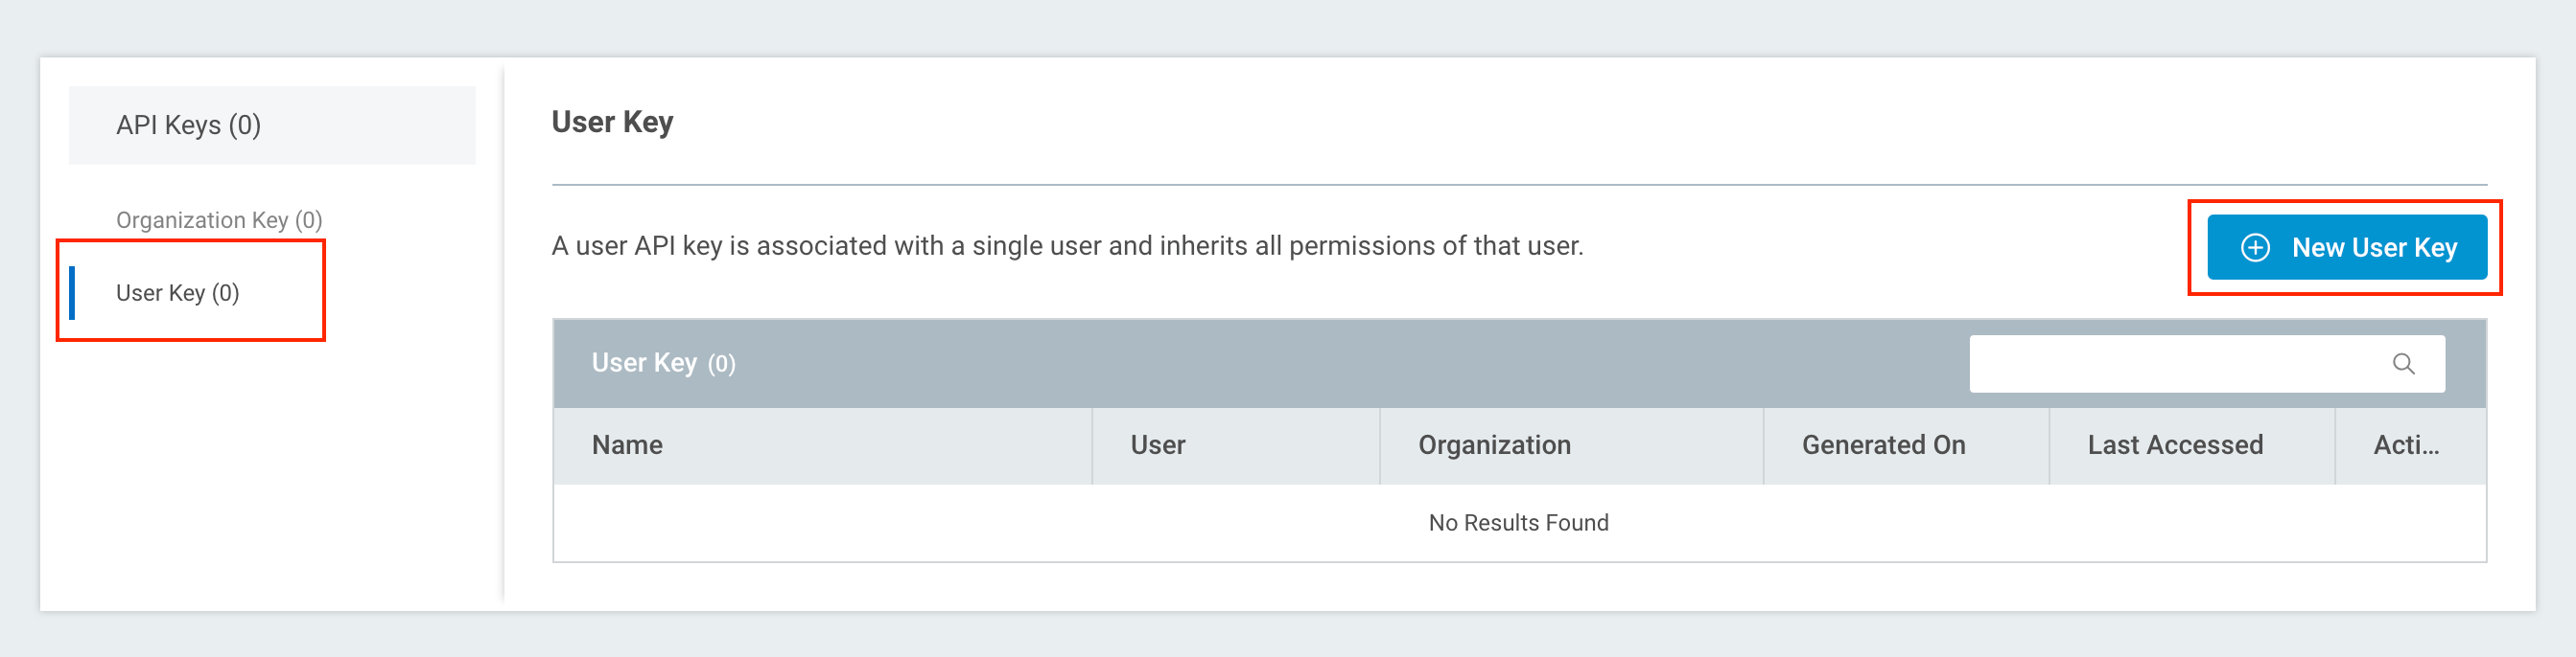Sort by the Organization column header
Viewport: 2576px width, 657px height.
pyautogui.click(x=1493, y=445)
